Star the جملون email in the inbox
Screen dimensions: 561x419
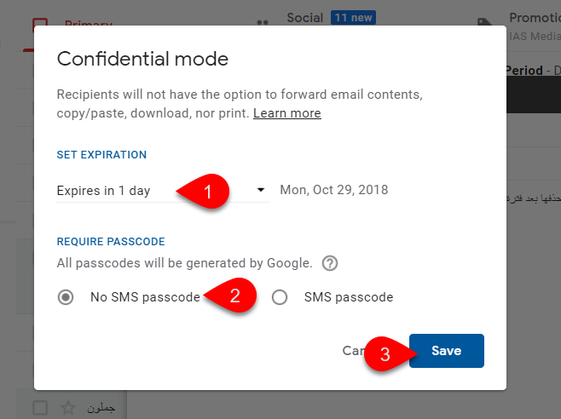point(68,408)
